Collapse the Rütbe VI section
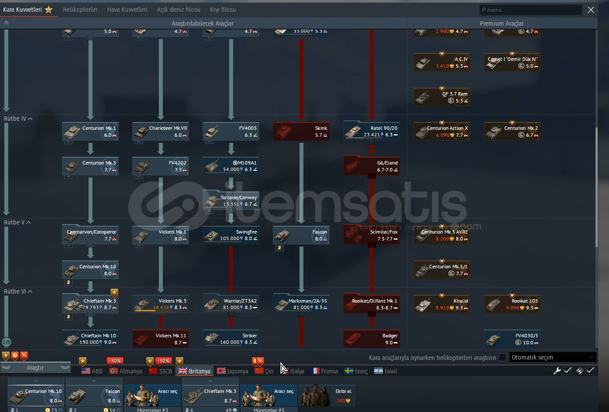The height and width of the screenshot is (412, 609). point(18,291)
